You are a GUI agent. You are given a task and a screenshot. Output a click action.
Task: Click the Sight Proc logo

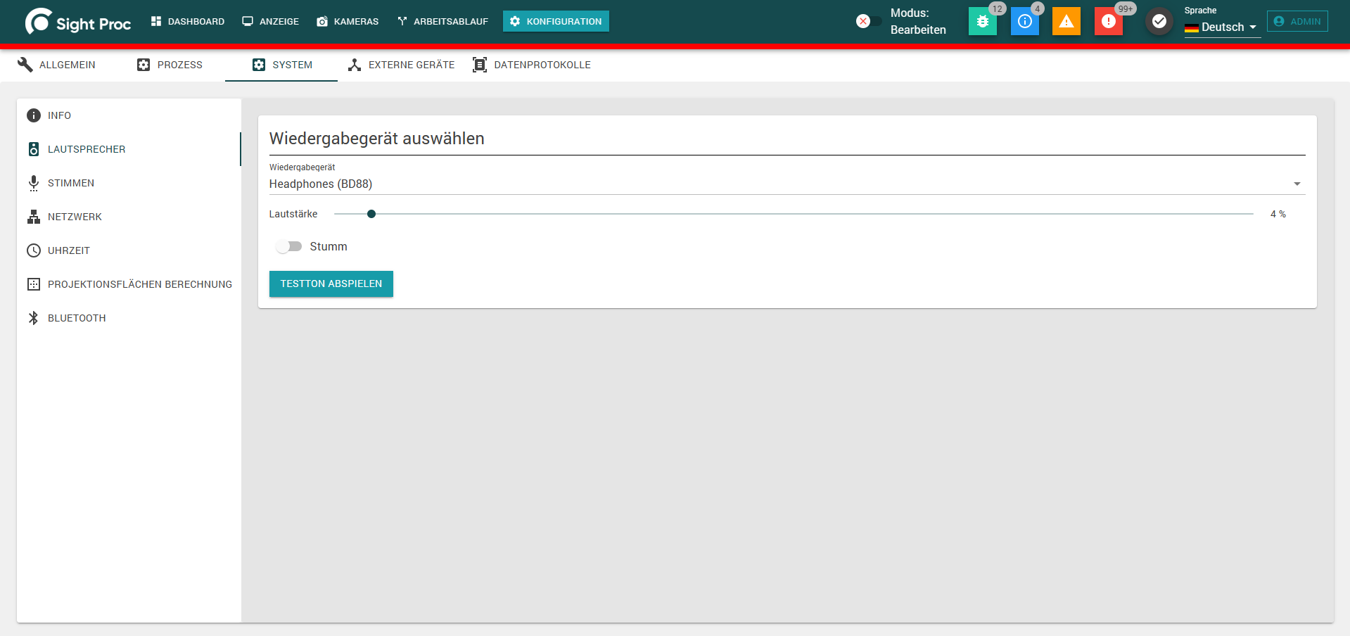point(78,22)
